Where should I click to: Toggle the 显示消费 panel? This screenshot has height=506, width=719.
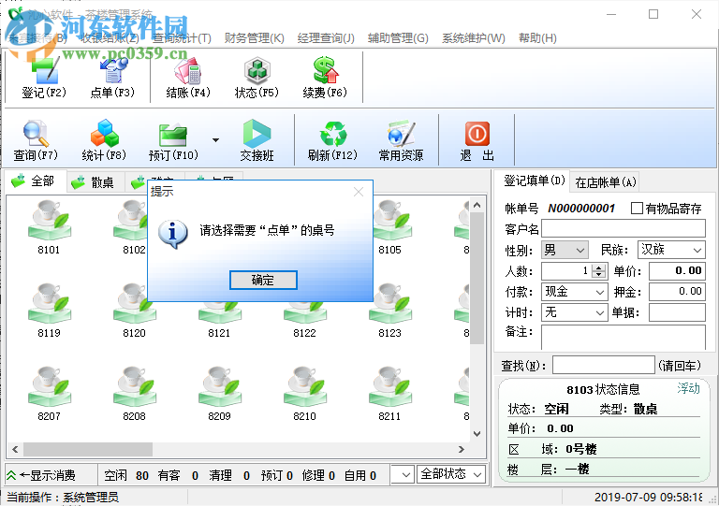pyautogui.click(x=41, y=475)
